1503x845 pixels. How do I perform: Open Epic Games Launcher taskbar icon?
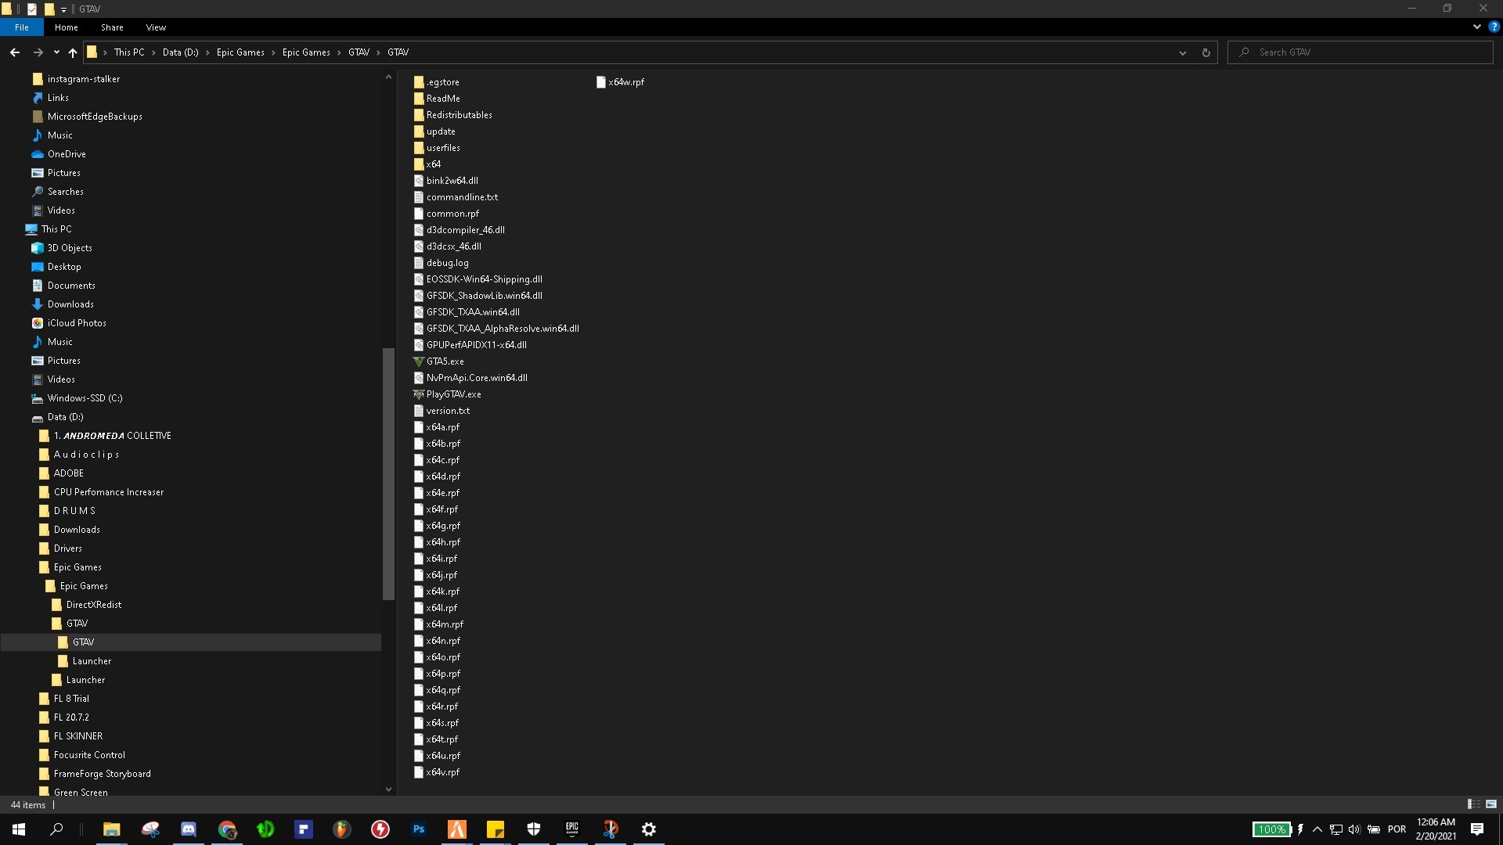572,829
